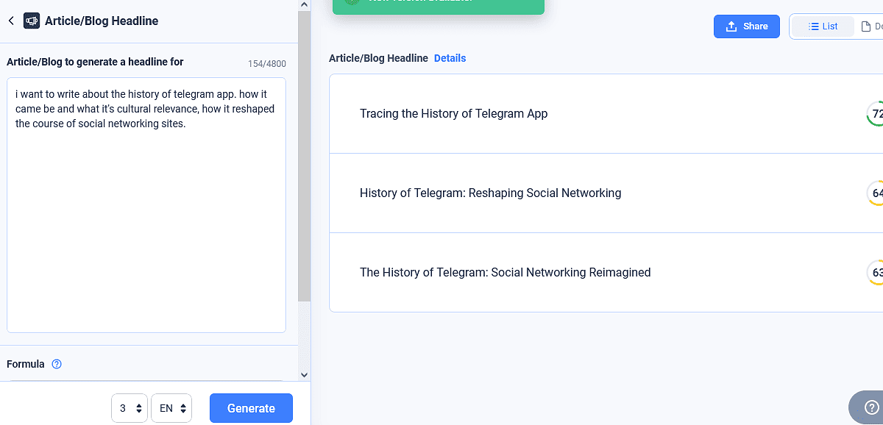Viewport: 883px width, 425px height.
Task: Open the EN language dropdown
Action: coord(171,408)
